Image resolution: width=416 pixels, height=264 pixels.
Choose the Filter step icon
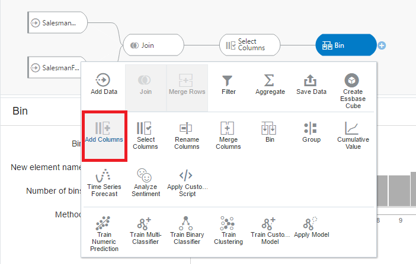click(228, 80)
